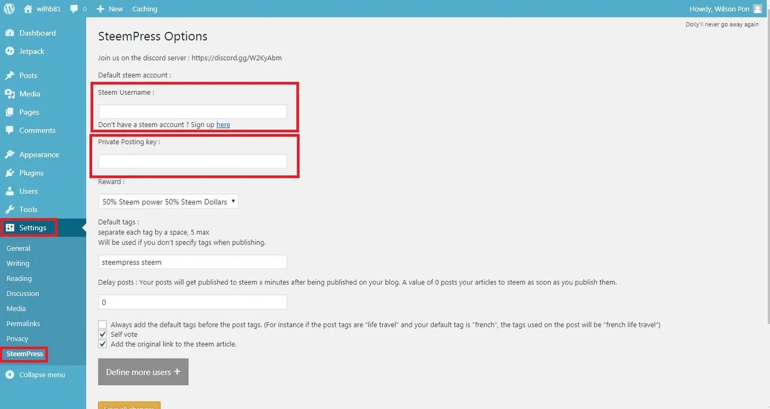
Task: Click the Collapse menu label
Action: pyautogui.click(x=42, y=375)
